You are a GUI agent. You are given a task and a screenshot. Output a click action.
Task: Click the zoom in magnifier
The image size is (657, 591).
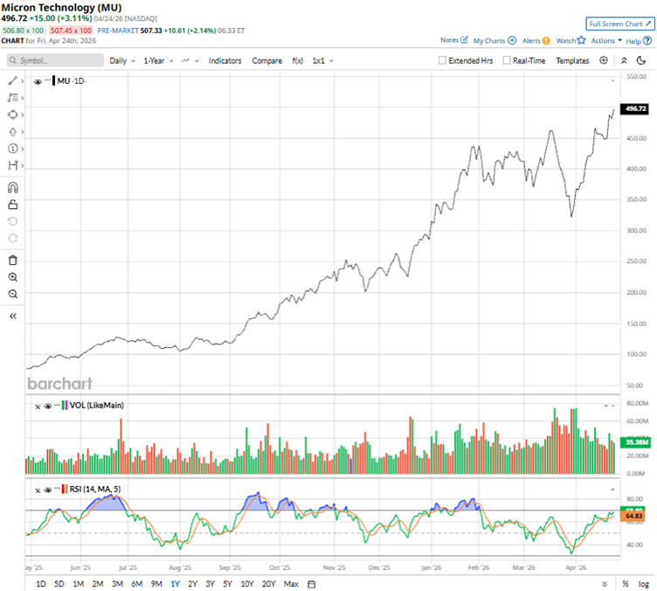point(13,277)
